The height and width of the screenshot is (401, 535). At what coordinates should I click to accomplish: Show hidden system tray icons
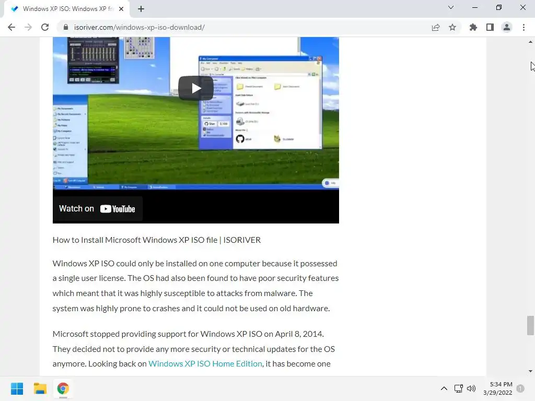444,388
